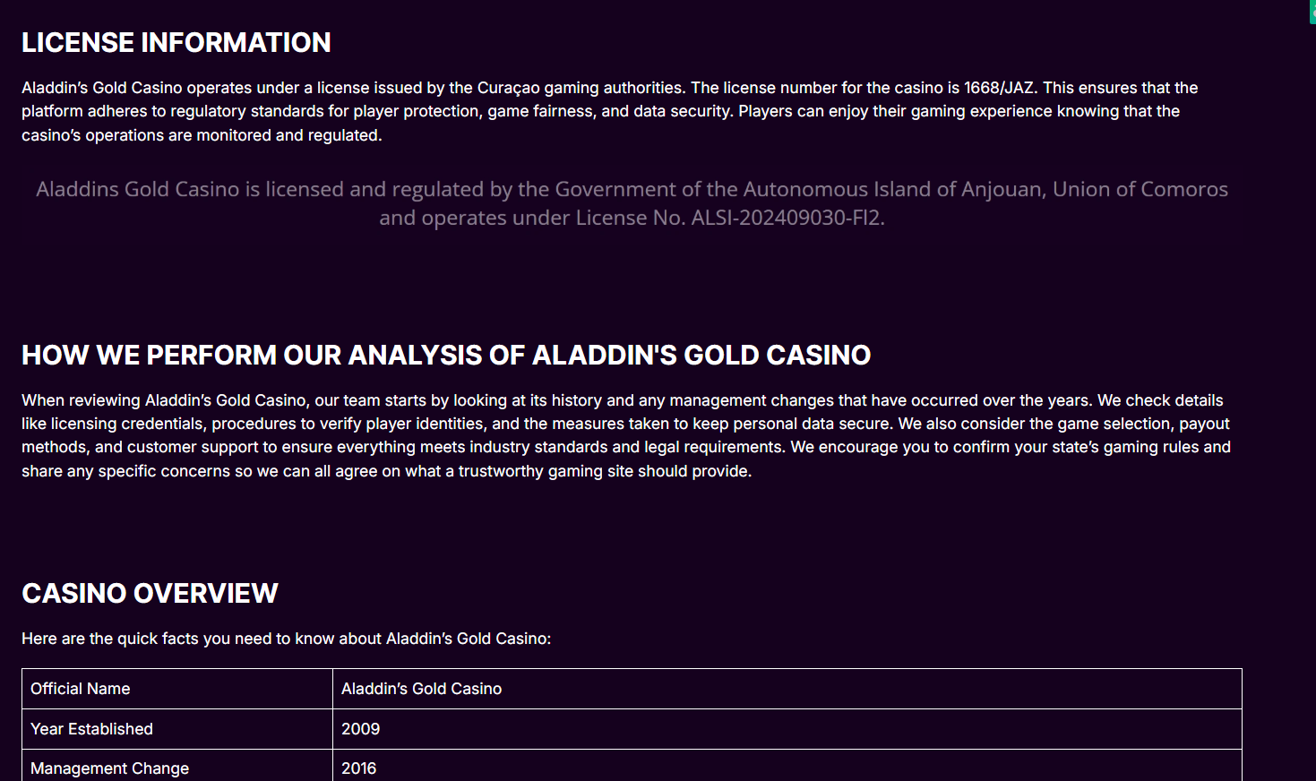This screenshot has width=1316, height=781.
Task: Click the green widget at the top-right edge
Action: 1312,13
